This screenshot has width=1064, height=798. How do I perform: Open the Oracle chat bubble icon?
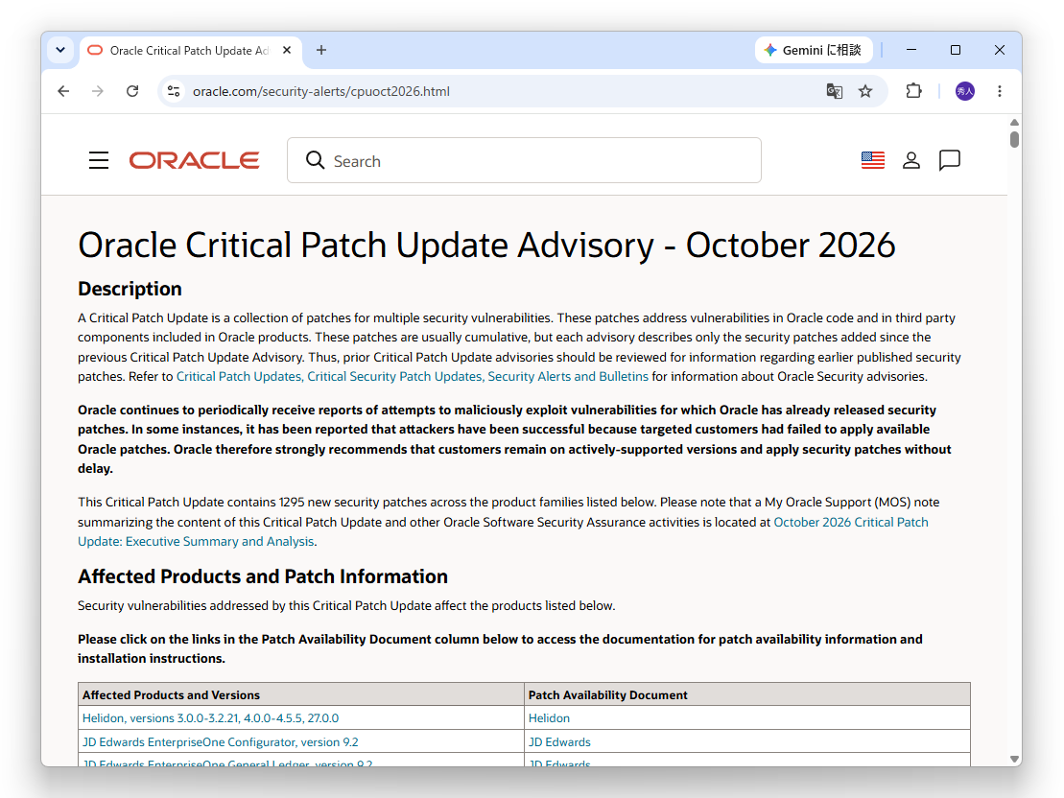[x=949, y=160]
